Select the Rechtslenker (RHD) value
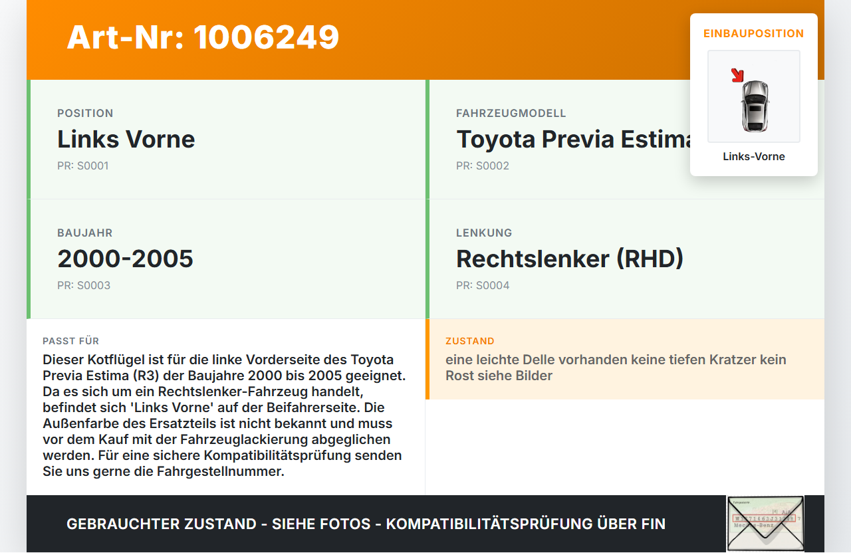Screen dimensions: 851x553 pos(570,259)
